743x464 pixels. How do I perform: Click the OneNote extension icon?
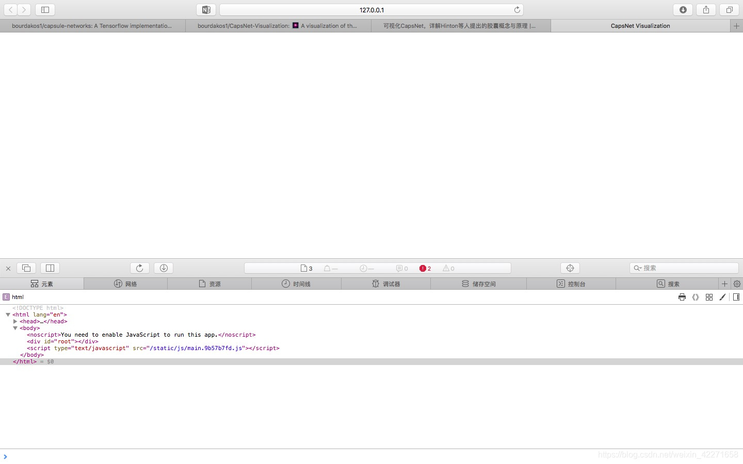[x=206, y=10]
